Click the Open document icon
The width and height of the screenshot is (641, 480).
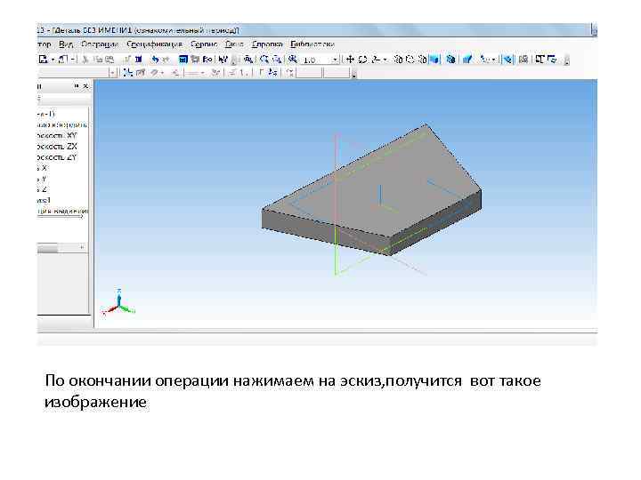(x=63, y=60)
